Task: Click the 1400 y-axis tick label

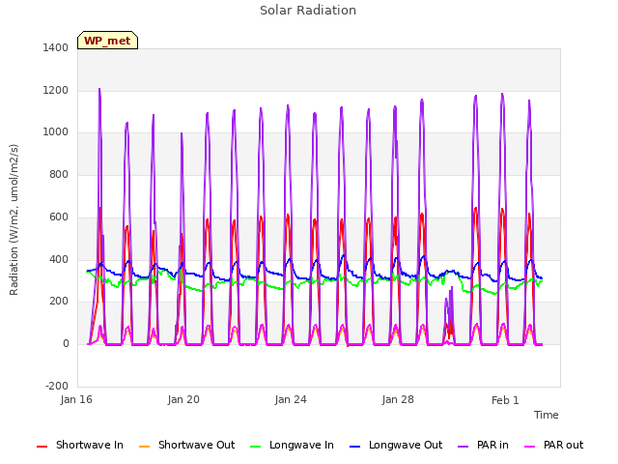Action: click(56, 47)
